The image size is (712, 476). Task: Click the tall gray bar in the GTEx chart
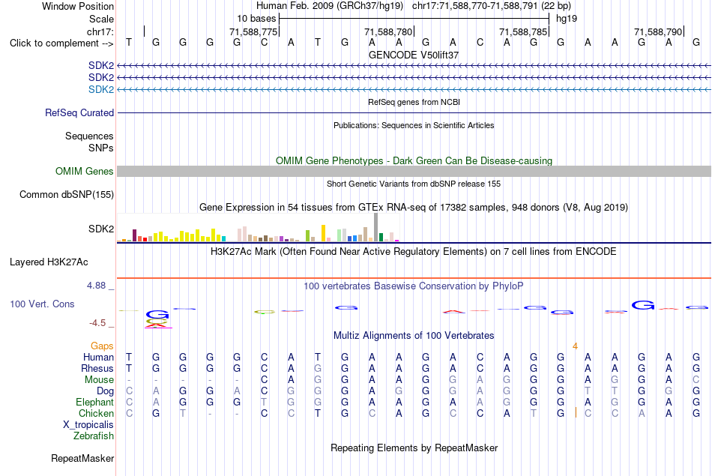click(x=375, y=227)
